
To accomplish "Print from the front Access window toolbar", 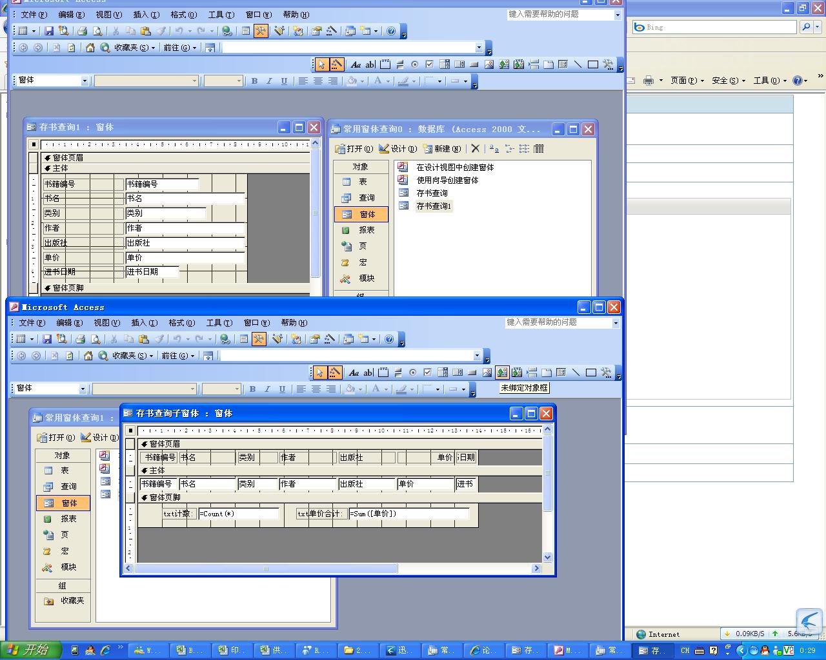I will (80, 339).
